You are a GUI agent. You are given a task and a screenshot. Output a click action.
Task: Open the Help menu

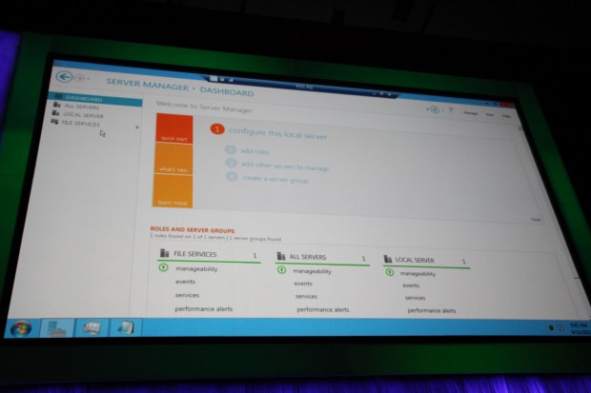(506, 116)
